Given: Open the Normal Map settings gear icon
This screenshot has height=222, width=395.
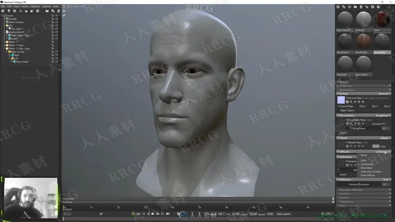Looking at the screenshot, I should [x=347, y=102].
